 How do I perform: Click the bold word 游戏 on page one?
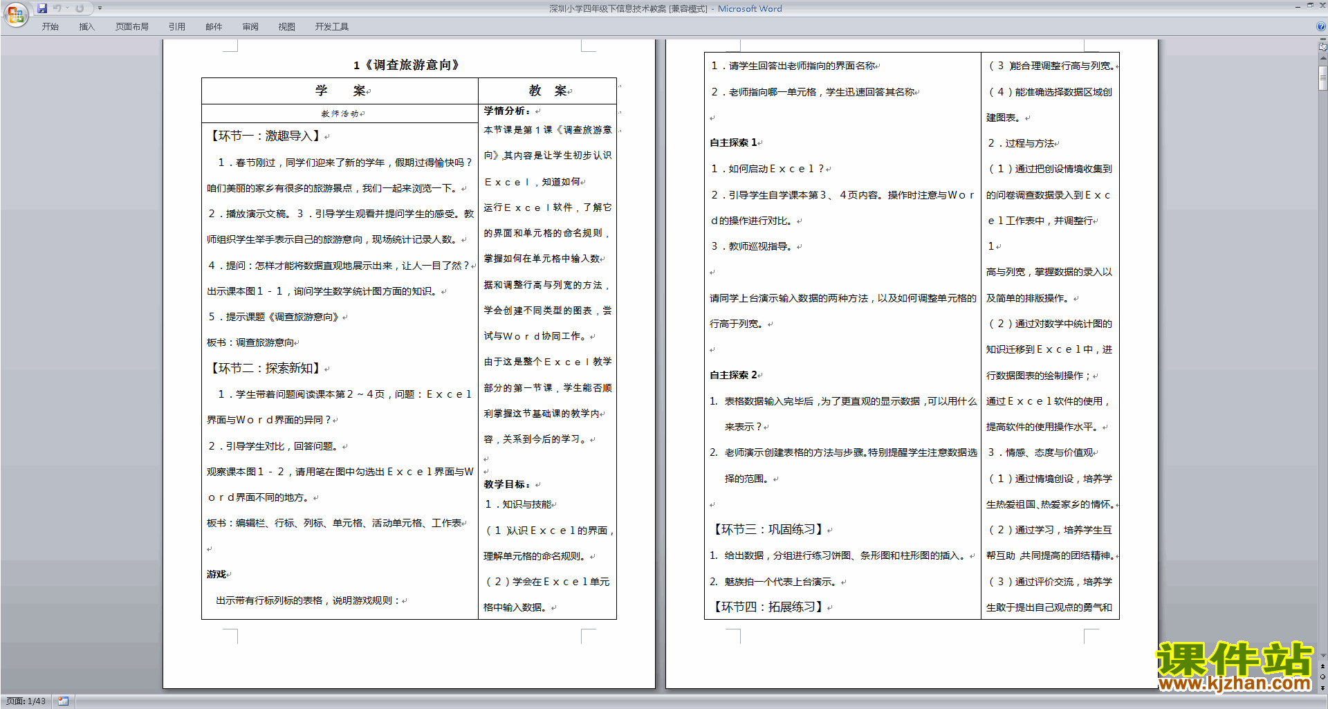point(216,575)
